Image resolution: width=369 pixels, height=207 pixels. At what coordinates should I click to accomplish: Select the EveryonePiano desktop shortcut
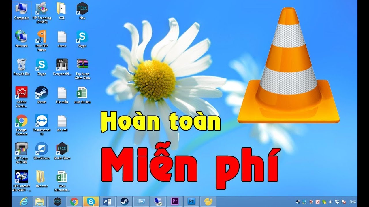pyautogui.click(x=62, y=67)
